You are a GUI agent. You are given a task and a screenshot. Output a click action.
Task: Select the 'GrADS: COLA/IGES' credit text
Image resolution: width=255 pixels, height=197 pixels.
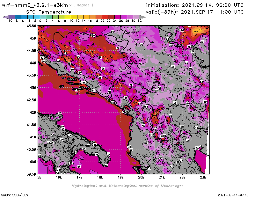(15, 195)
